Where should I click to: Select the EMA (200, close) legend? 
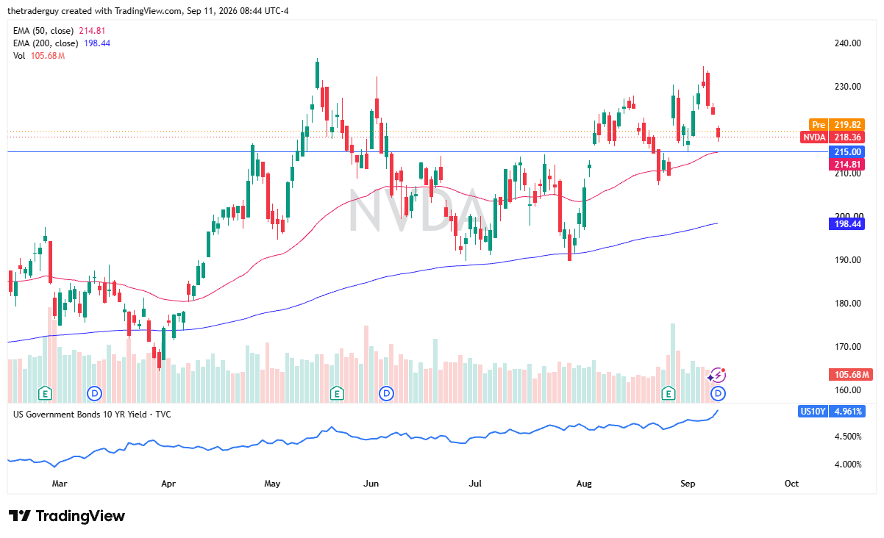click(63, 43)
